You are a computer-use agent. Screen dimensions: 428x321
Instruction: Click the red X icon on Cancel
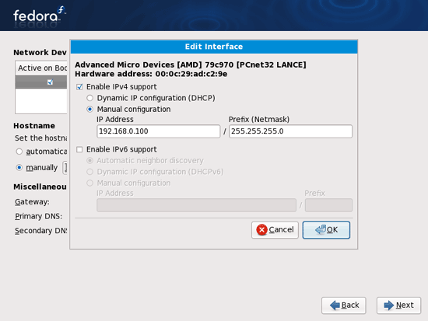(x=261, y=230)
